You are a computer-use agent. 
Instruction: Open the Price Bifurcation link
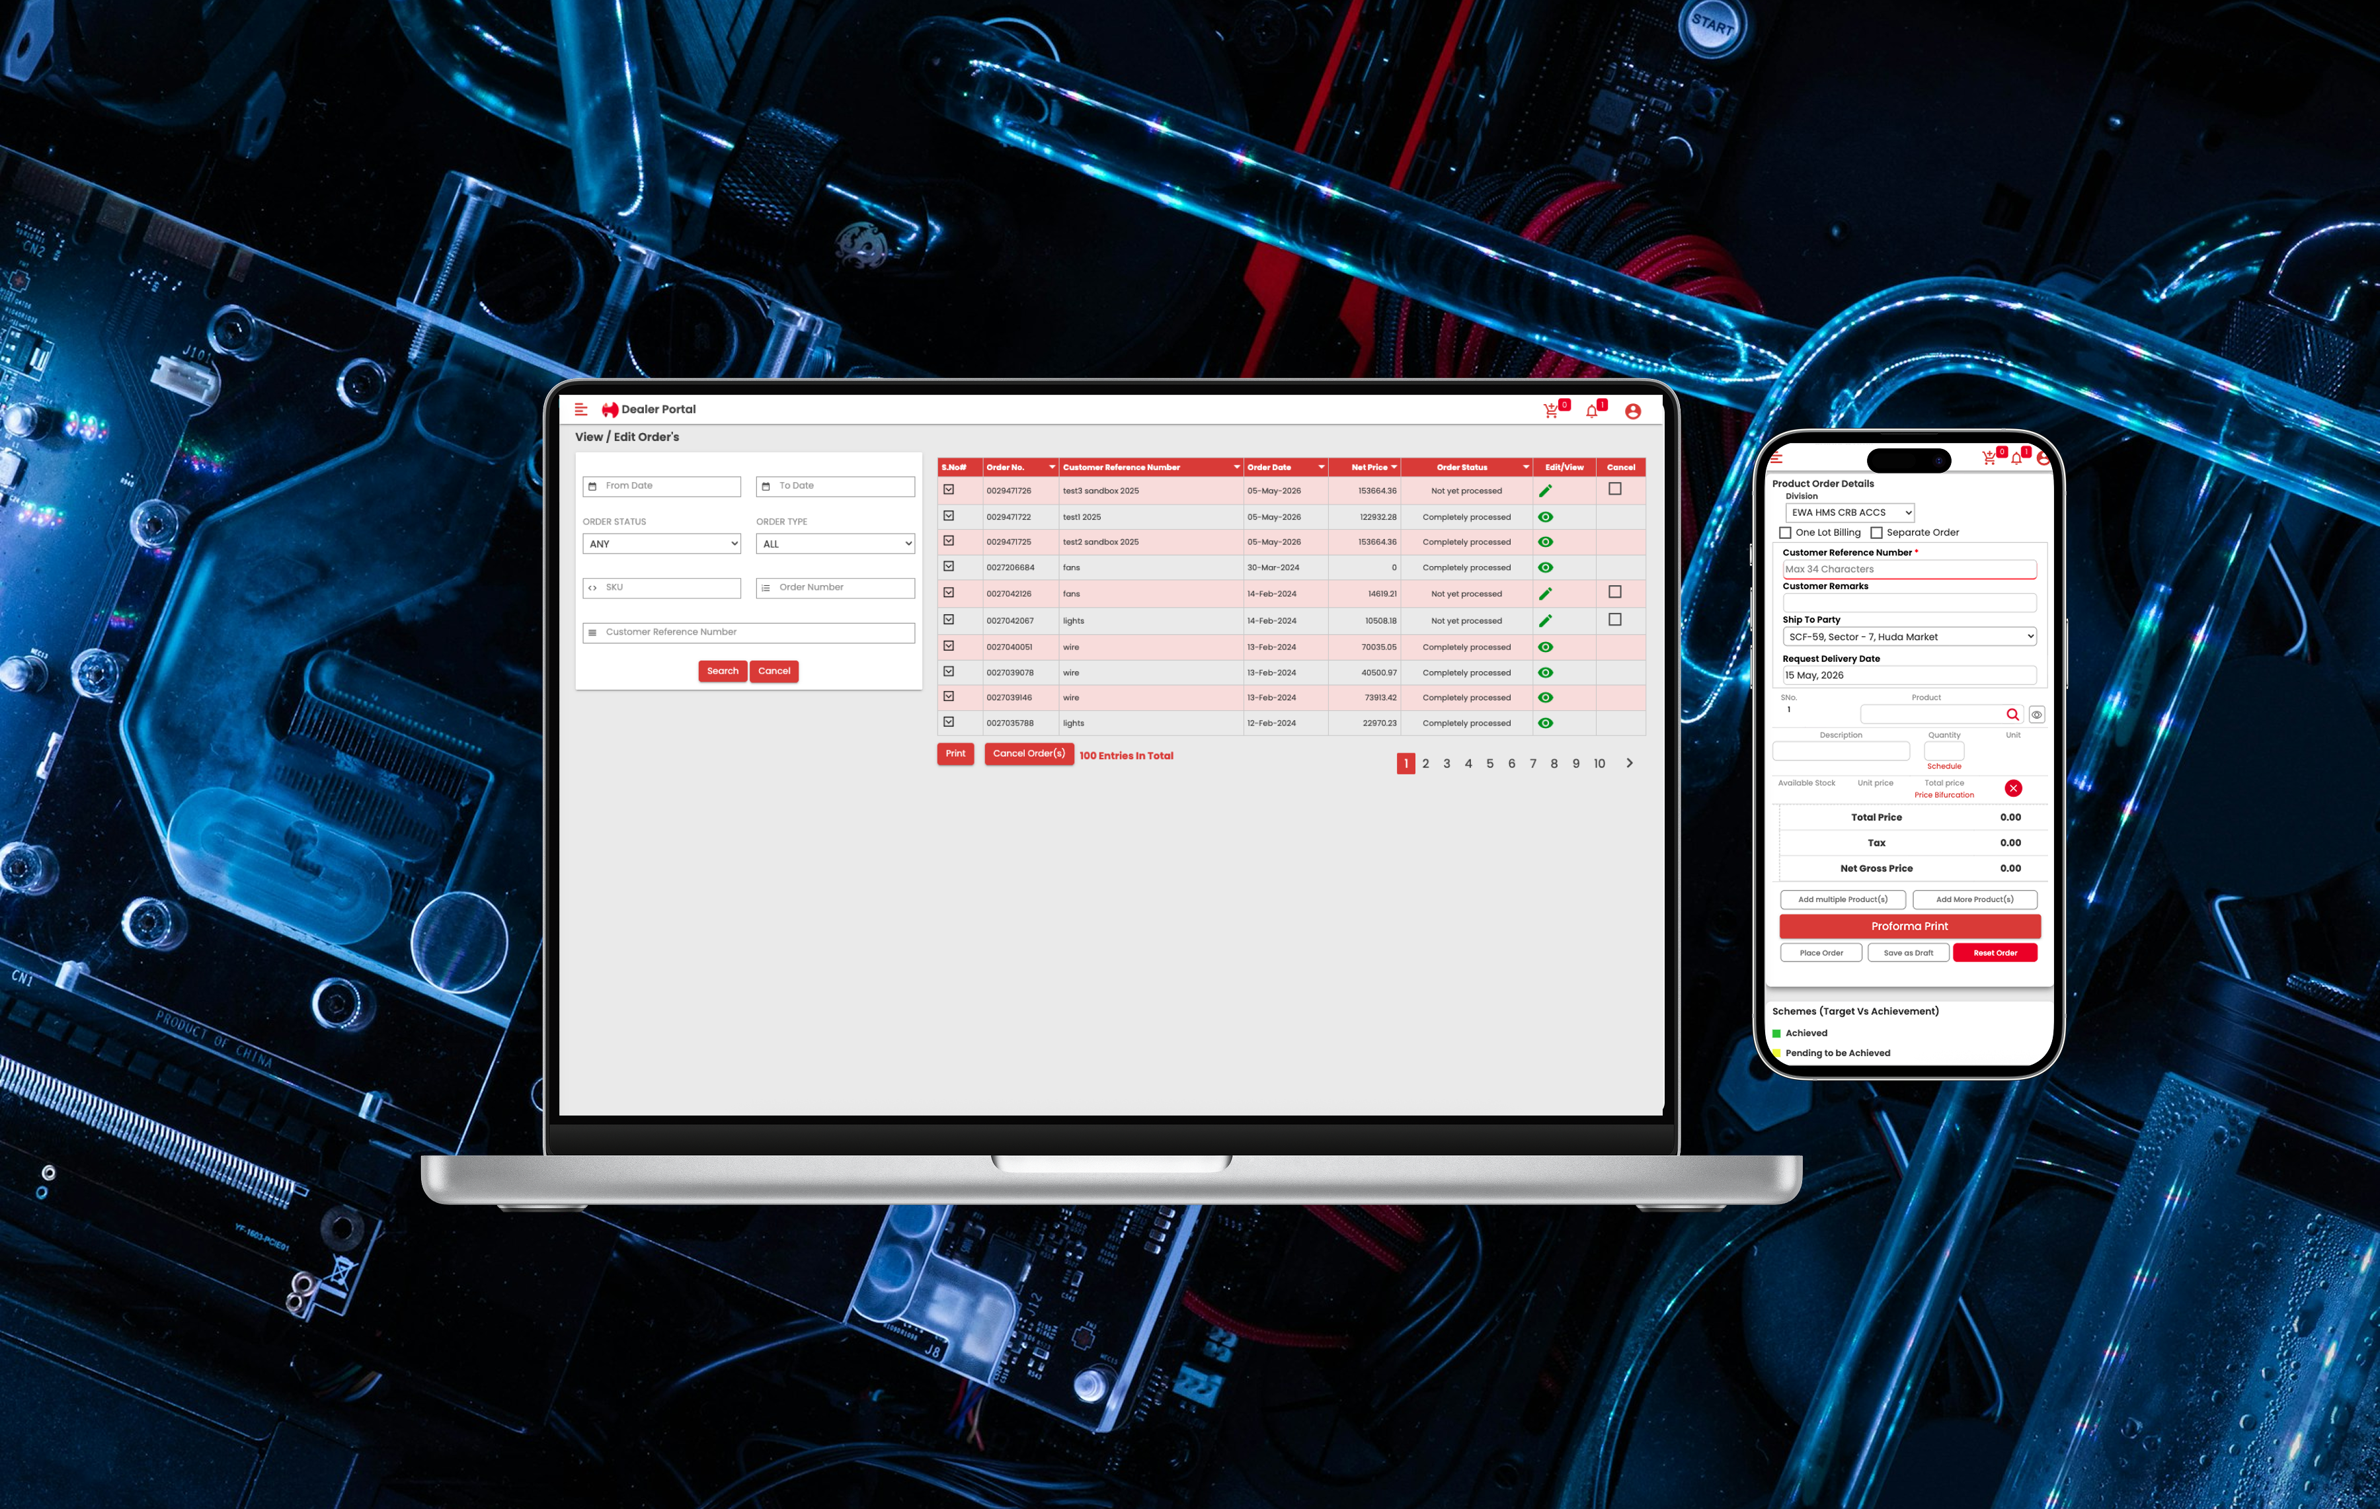click(1944, 795)
